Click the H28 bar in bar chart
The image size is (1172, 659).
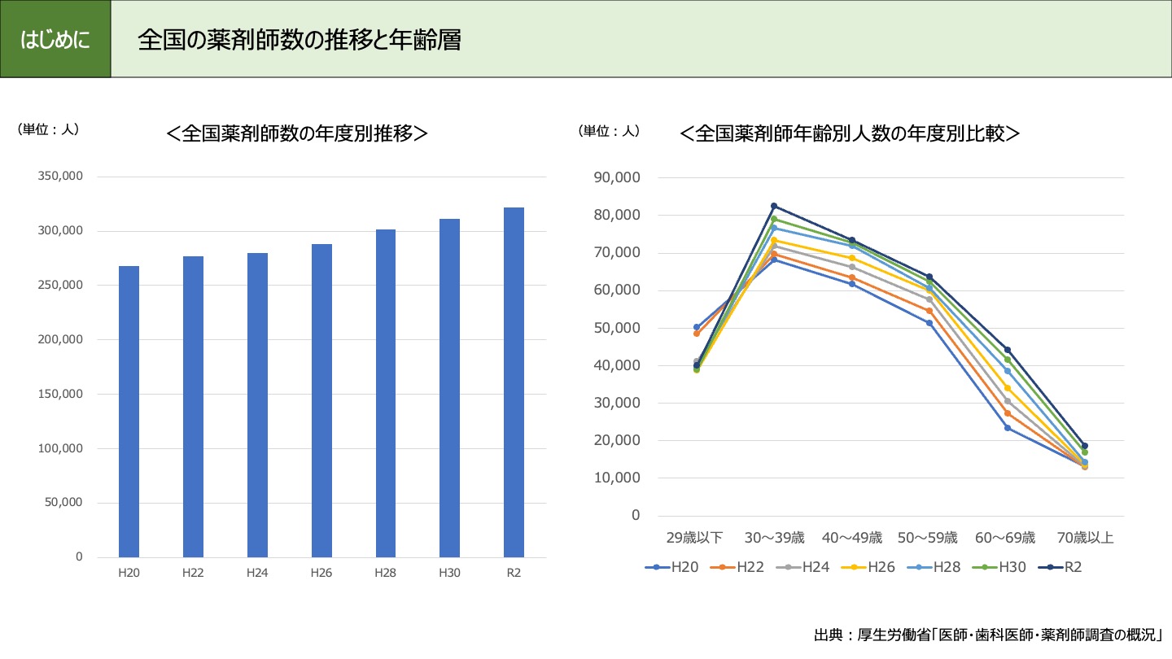[385, 393]
